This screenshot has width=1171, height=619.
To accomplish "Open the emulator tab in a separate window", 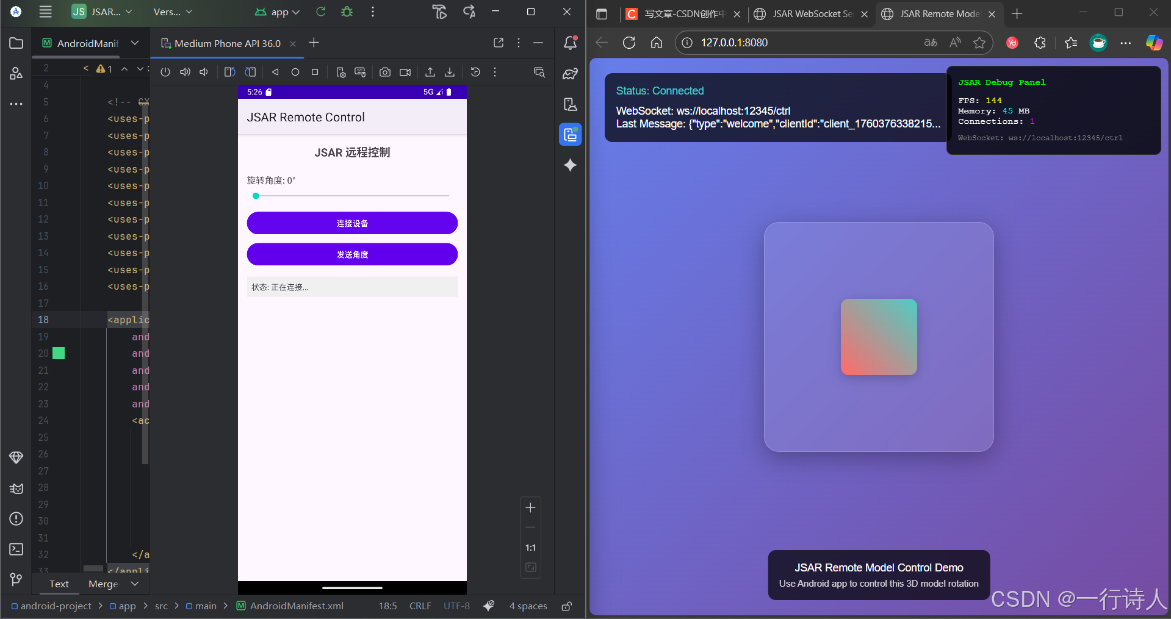I will pos(499,43).
